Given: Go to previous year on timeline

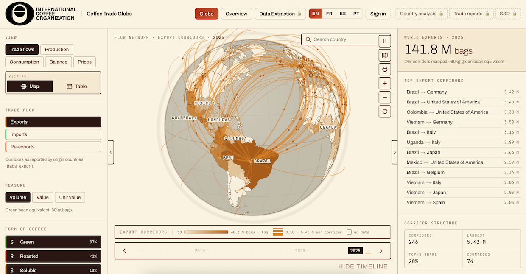Looking at the screenshot, I should (124, 251).
